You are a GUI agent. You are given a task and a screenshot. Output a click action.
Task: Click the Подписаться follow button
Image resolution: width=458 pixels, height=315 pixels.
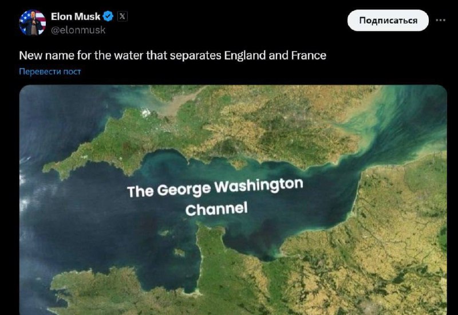pyautogui.click(x=388, y=21)
